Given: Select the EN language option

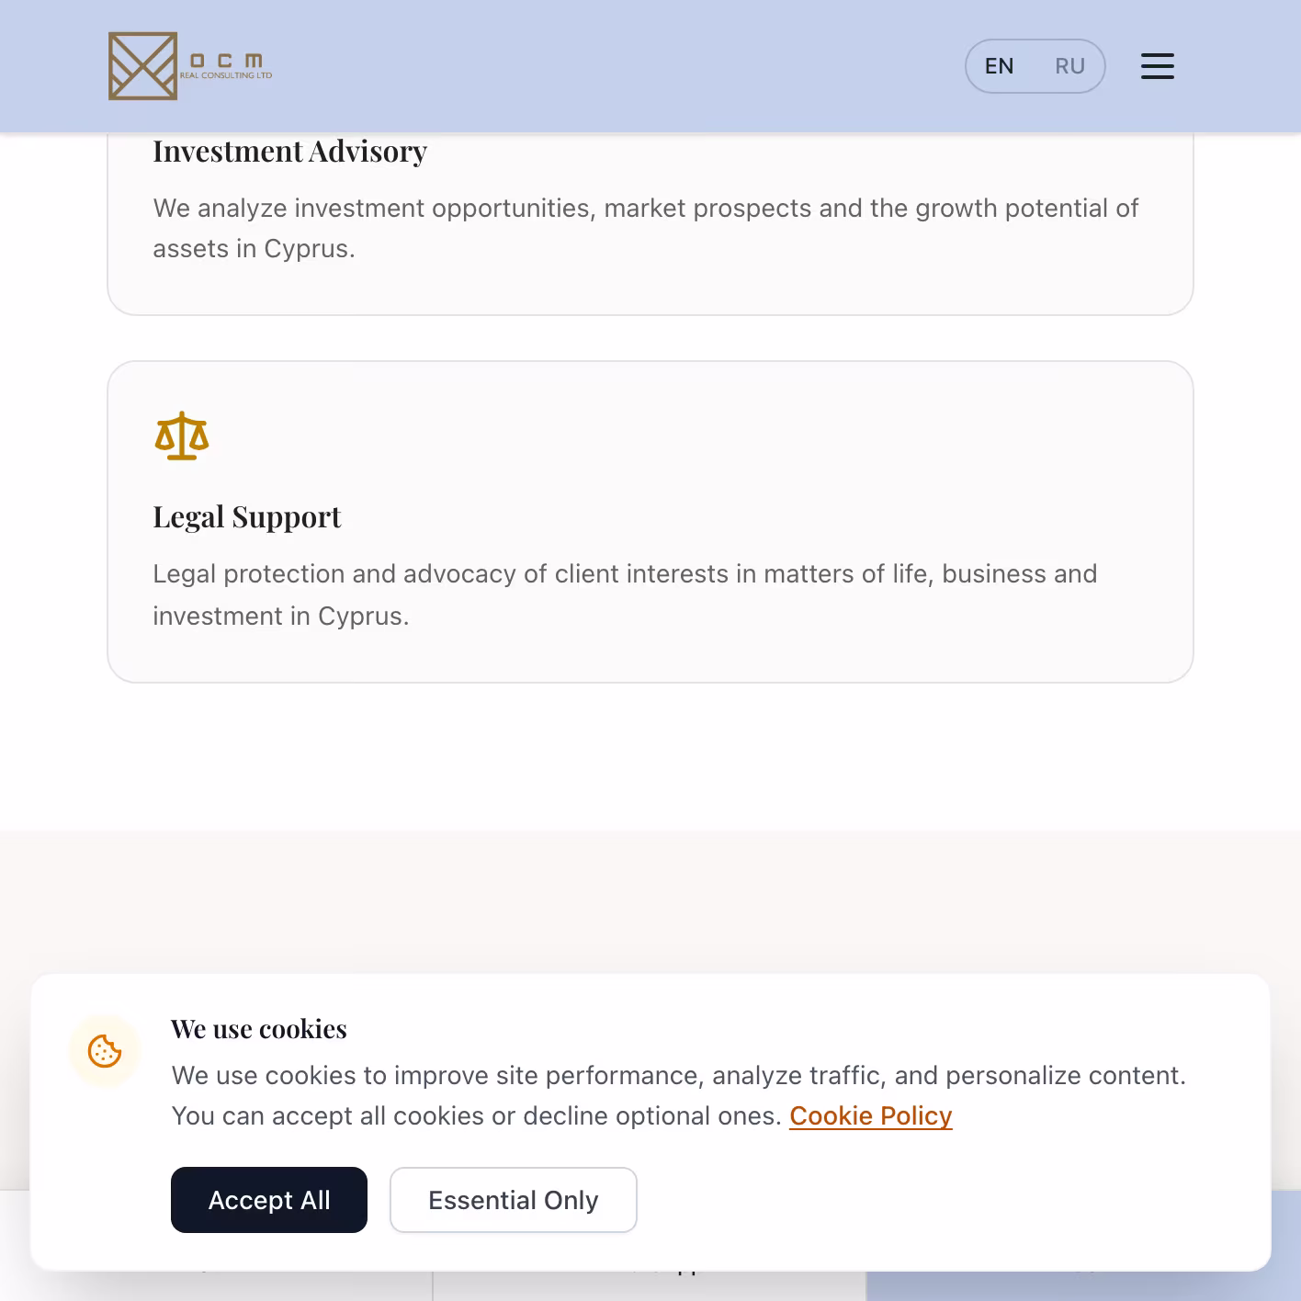Looking at the screenshot, I should (x=999, y=66).
